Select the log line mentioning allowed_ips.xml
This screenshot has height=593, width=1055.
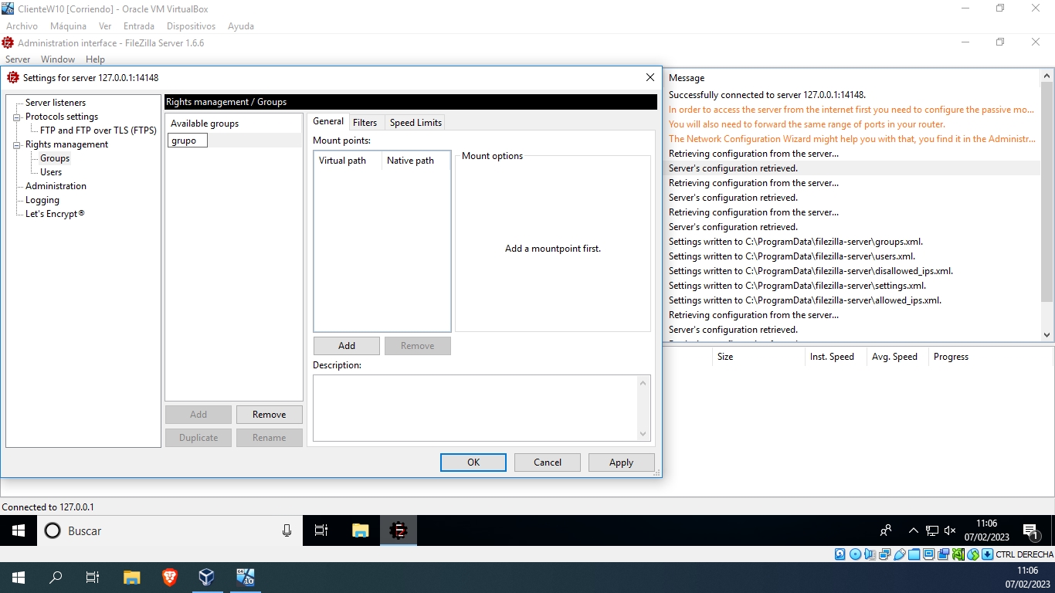[x=805, y=300]
